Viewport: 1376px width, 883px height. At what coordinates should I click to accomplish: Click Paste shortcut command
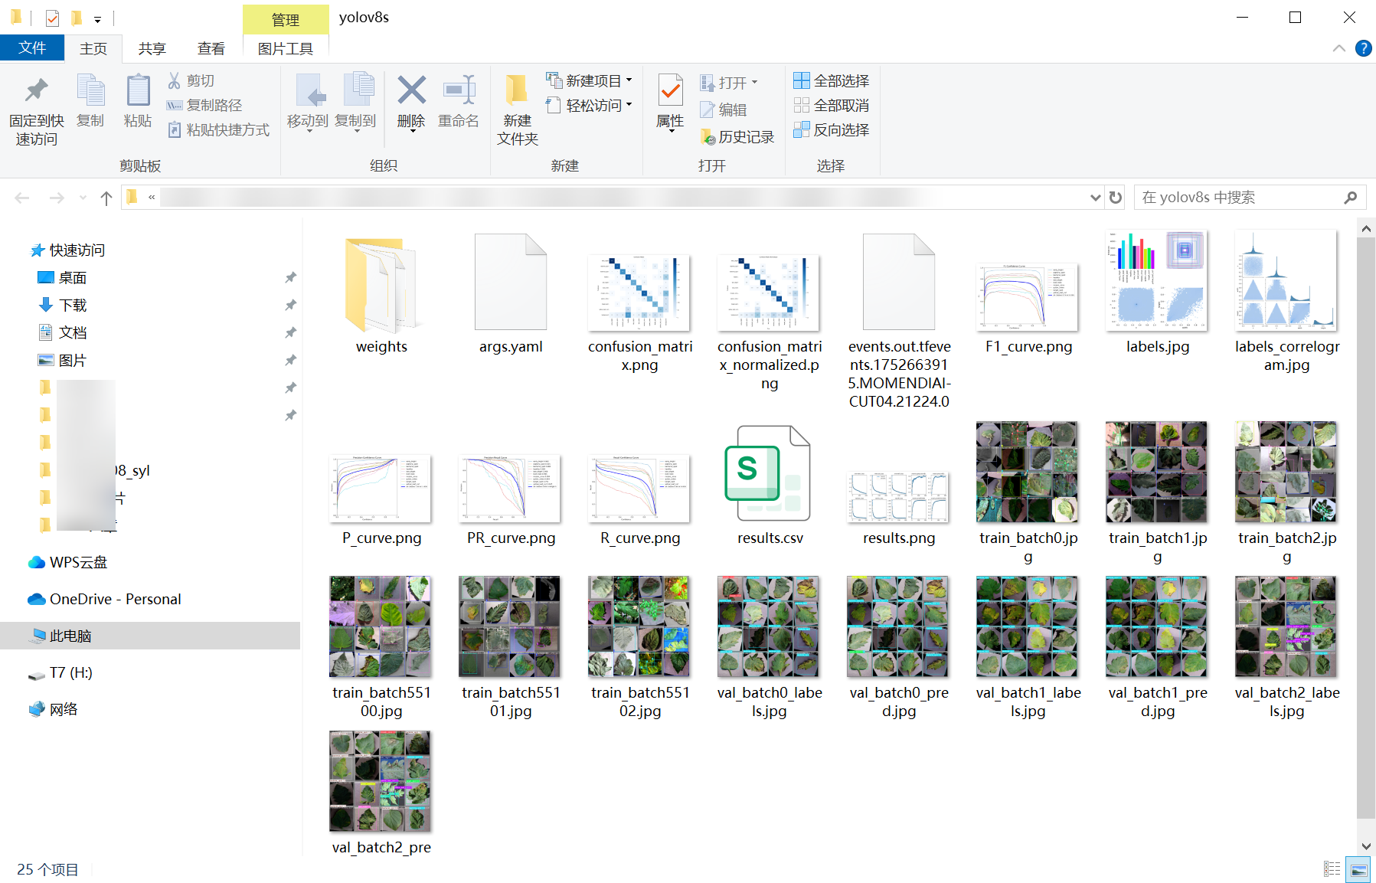click(x=218, y=129)
